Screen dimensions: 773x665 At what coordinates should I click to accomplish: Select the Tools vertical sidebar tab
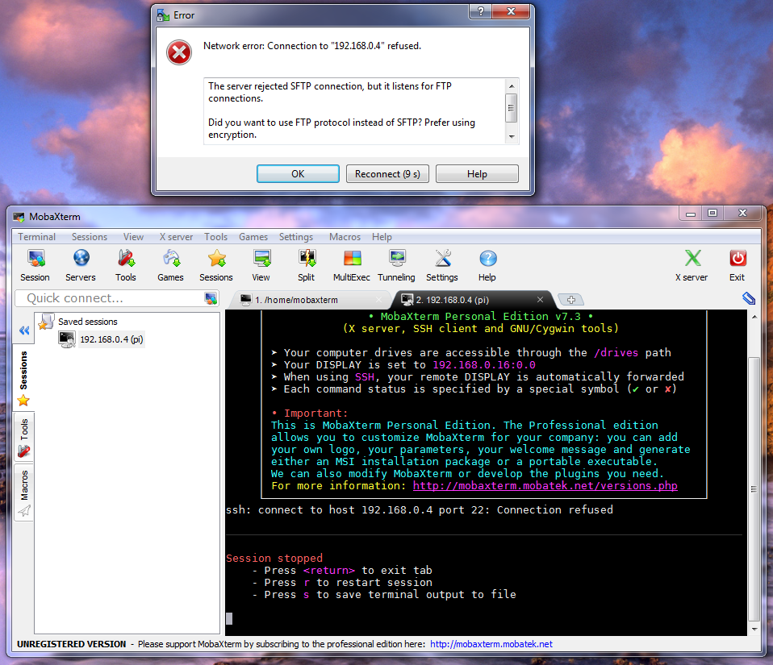(23, 437)
